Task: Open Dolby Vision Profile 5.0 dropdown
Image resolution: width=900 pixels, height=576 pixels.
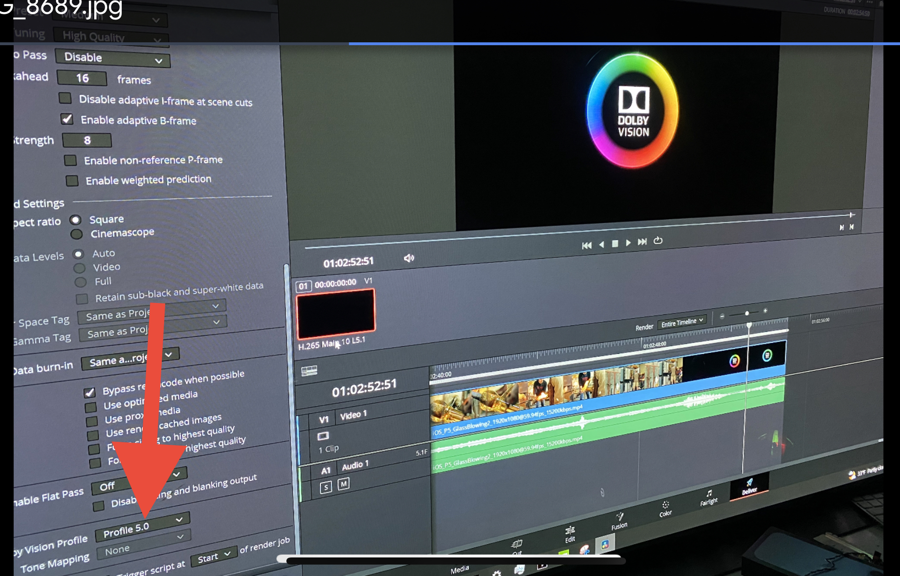Action: coord(142,527)
